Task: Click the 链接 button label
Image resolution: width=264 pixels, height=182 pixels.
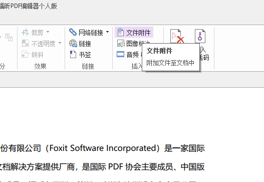Action: point(85,44)
